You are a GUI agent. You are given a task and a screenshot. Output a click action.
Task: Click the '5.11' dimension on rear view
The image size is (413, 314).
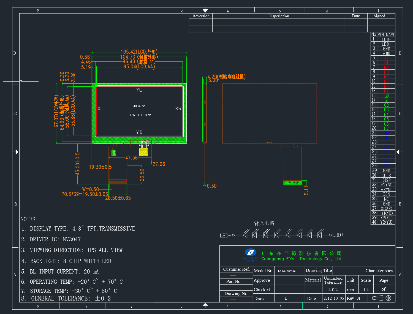coord(306,191)
